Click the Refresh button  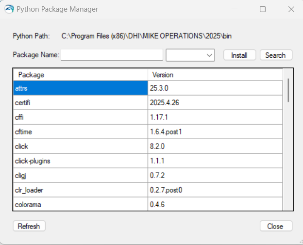(x=29, y=226)
